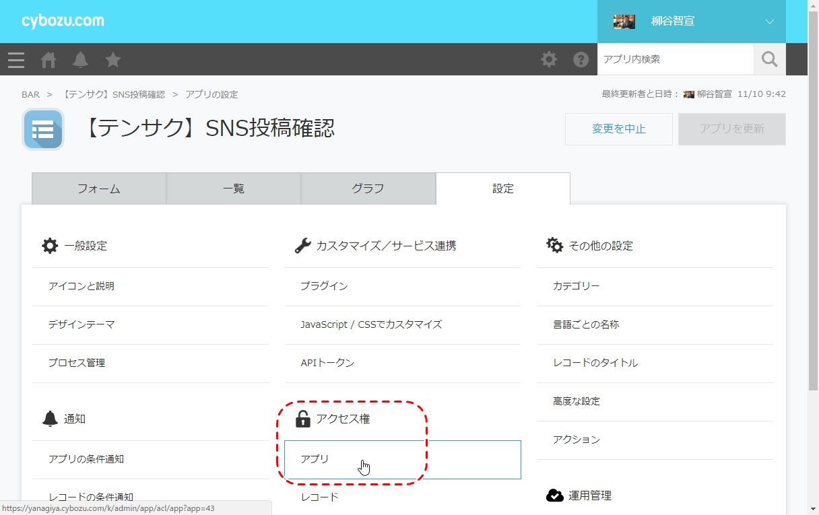
Task: Open アイコンと説明 setting
Action: pyautogui.click(x=150, y=286)
